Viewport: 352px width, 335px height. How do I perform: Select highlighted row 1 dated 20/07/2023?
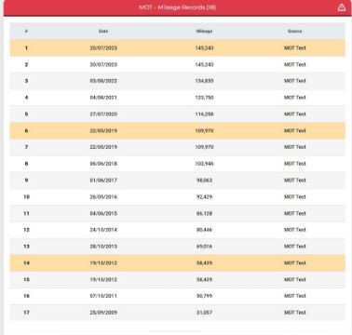coord(177,47)
